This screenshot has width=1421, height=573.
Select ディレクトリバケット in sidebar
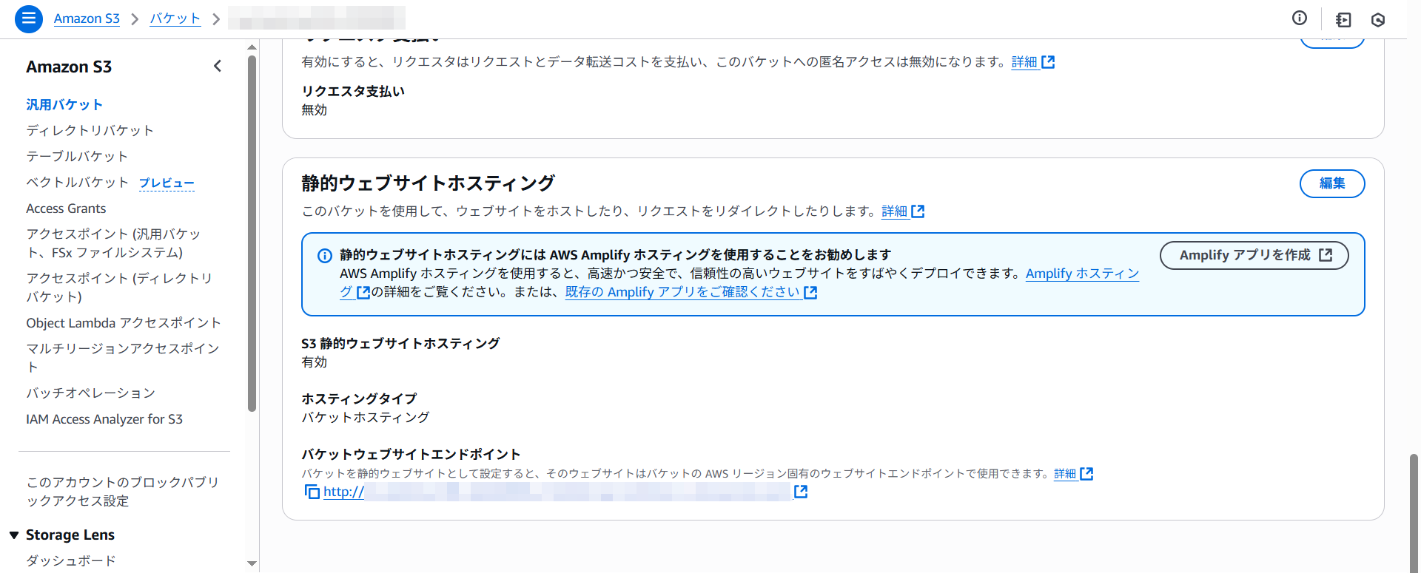pos(90,131)
